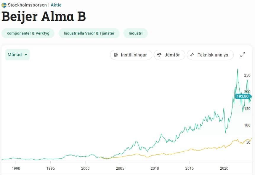Open the Månad period dropdown
The width and height of the screenshot is (255, 175).
tap(17, 55)
